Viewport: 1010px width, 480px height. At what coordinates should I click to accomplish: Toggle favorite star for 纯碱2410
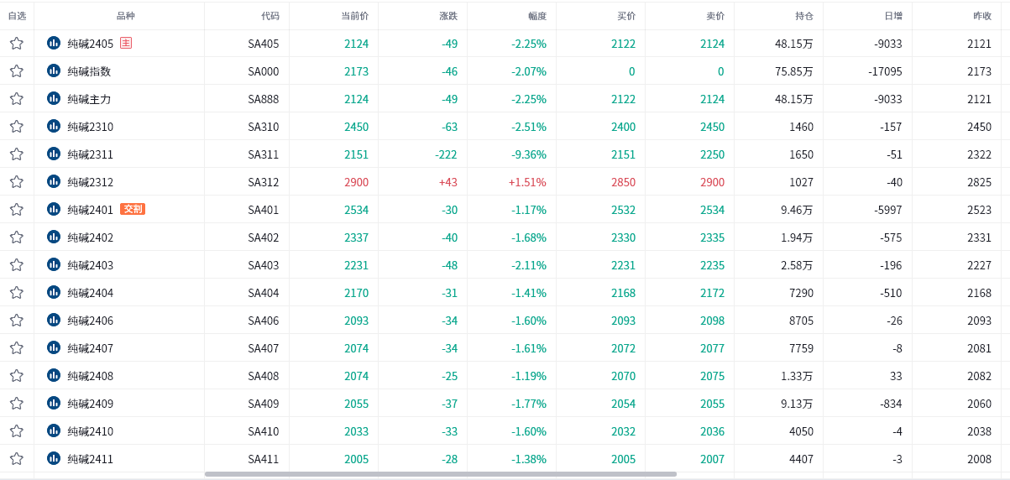coord(17,431)
